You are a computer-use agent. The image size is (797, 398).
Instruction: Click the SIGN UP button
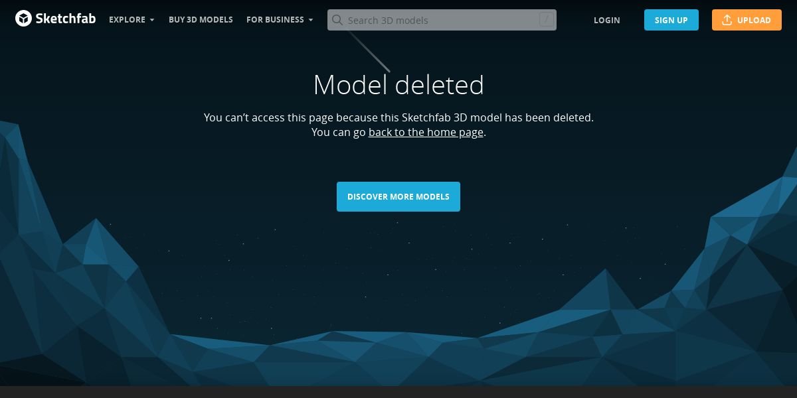671,20
